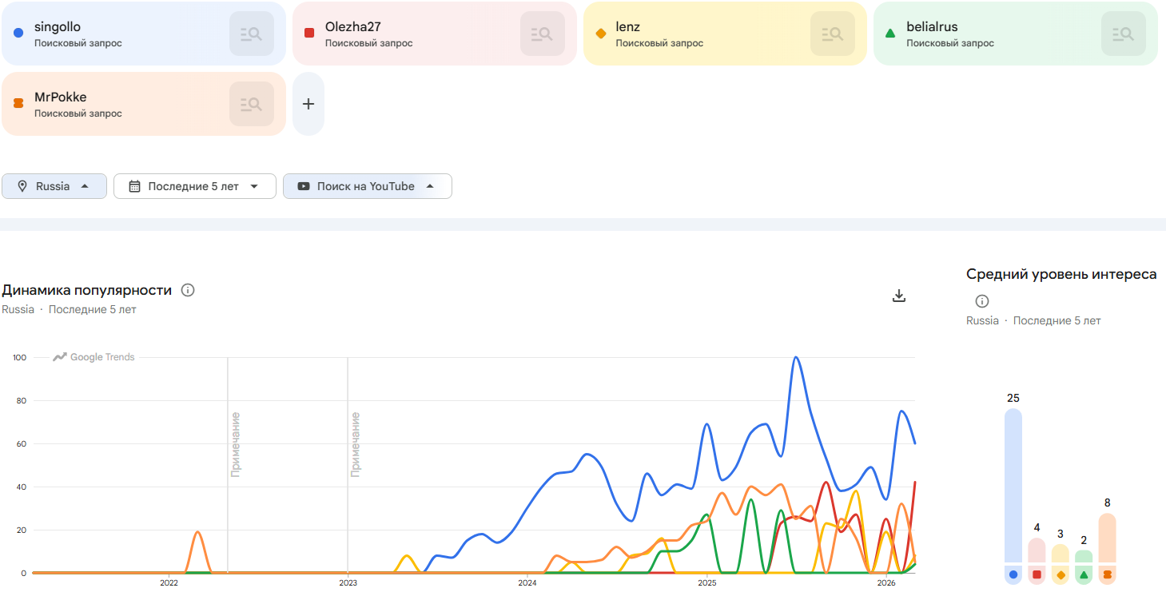Image resolution: width=1166 pixels, height=592 pixels.
Task: Click the search-explore icon on singollo card
Action: [x=251, y=34]
